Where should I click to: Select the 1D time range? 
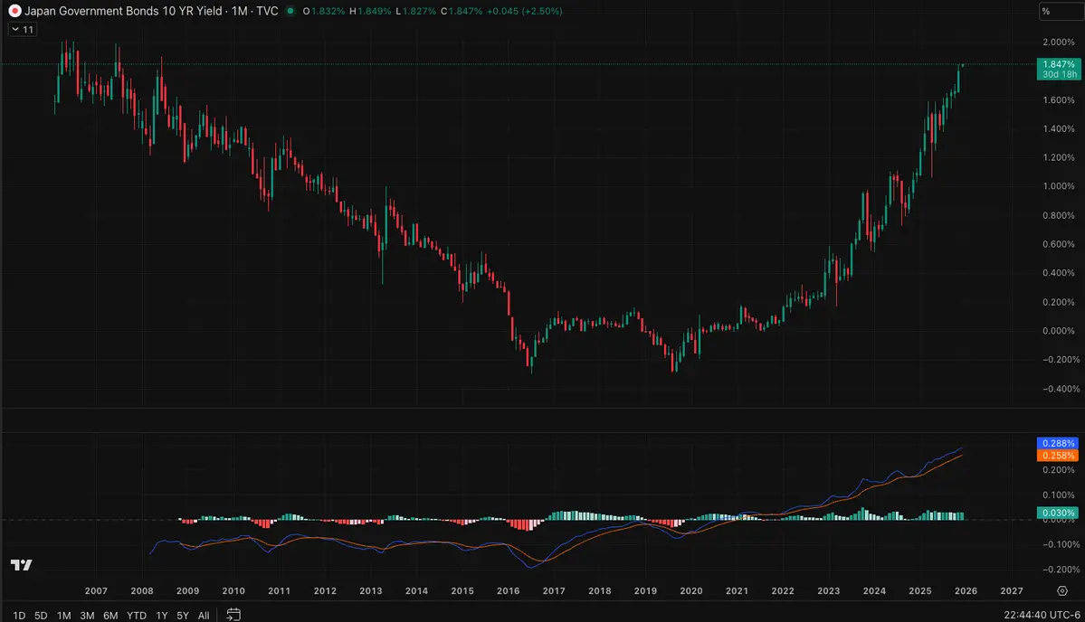[19, 615]
